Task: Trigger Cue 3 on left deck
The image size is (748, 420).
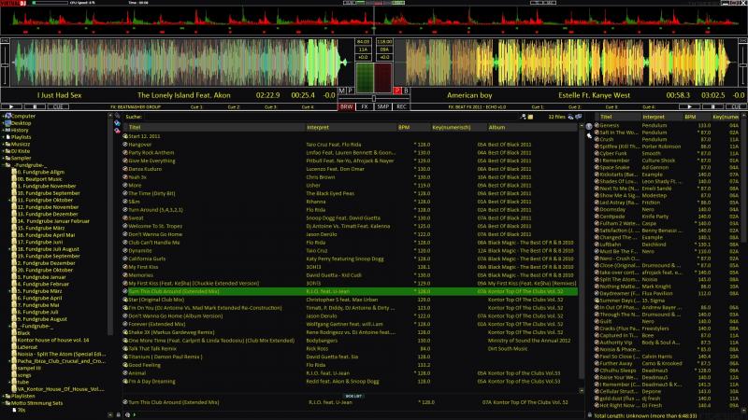Action: coord(270,107)
